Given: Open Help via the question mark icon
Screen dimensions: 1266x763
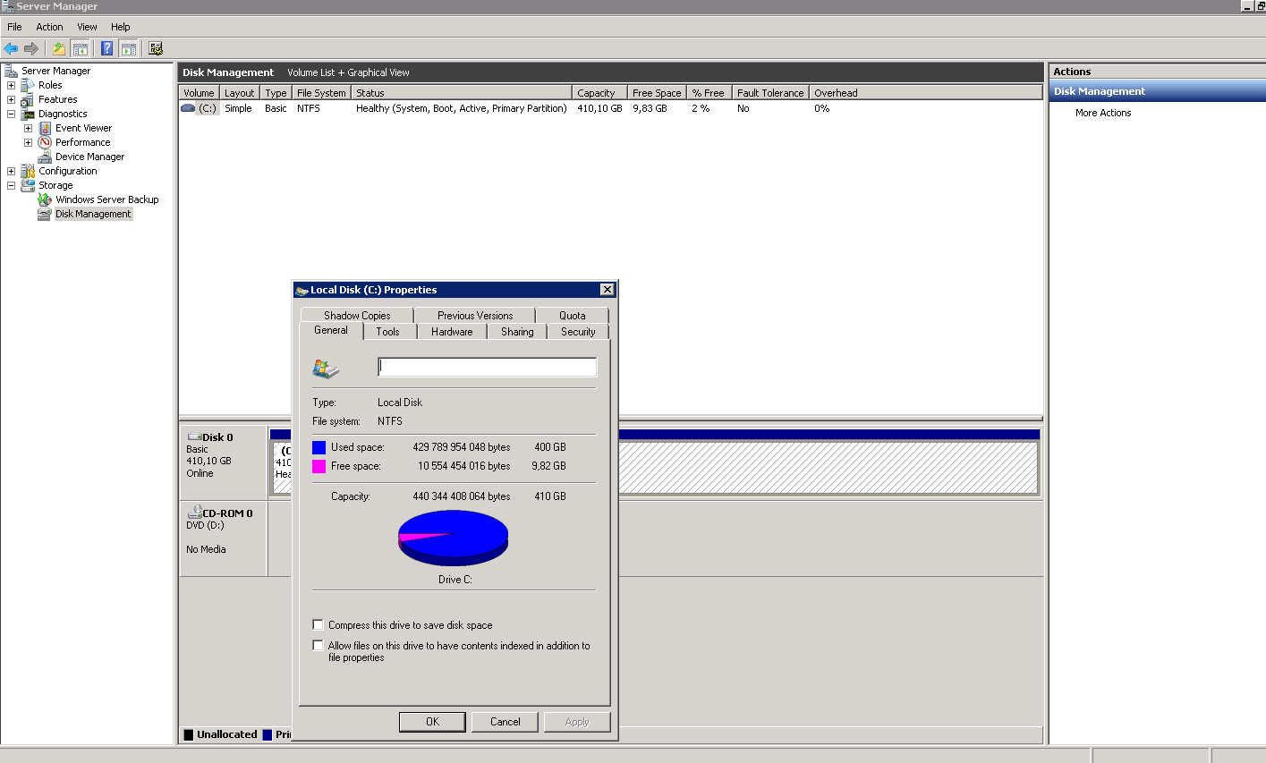Looking at the screenshot, I should point(106,49).
